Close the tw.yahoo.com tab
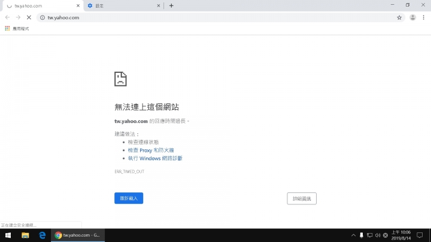 click(78, 5)
